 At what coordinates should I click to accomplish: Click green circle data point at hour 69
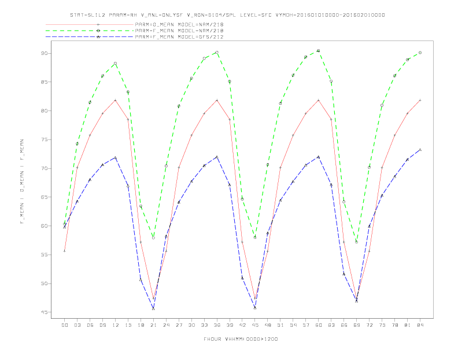pyautogui.click(x=356, y=242)
